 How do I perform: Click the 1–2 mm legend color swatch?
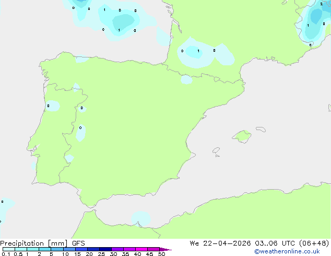coord(33,249)
